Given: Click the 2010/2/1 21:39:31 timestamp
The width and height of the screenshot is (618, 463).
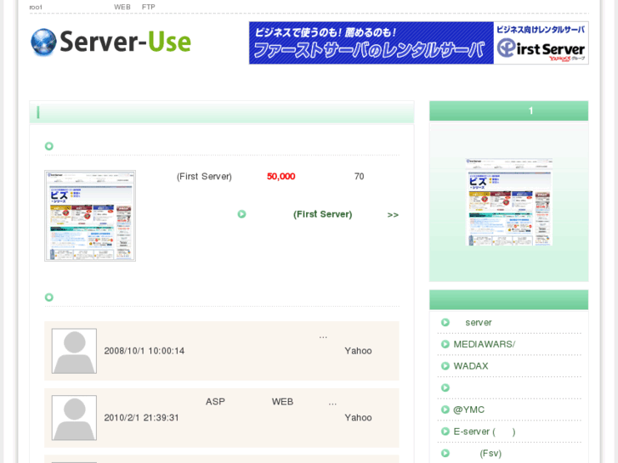Looking at the screenshot, I should (141, 418).
